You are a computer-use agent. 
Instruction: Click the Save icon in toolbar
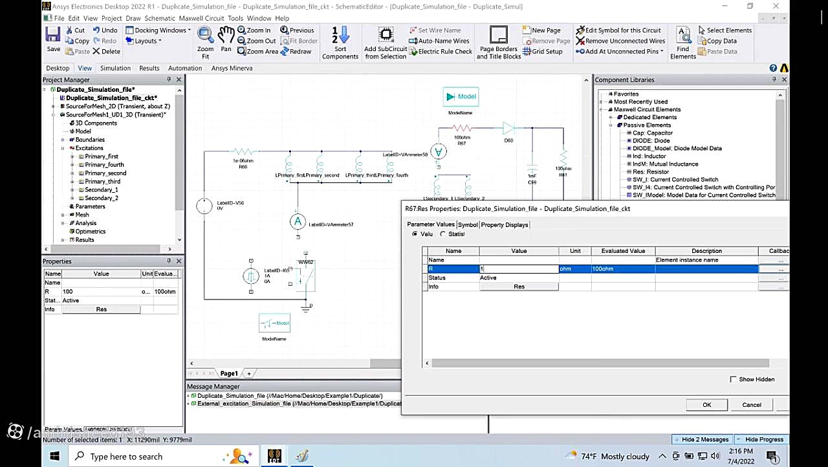tap(53, 39)
